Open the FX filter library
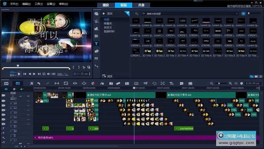 [x=96, y=58]
